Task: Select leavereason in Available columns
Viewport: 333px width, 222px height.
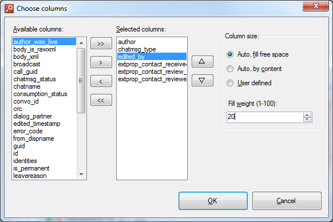Action: pyautogui.click(x=44, y=176)
